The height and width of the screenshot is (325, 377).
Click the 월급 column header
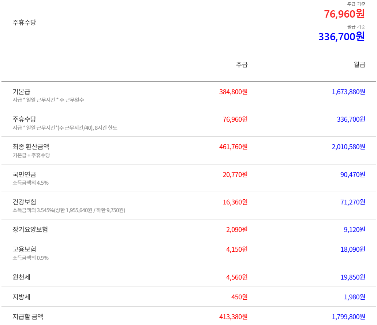[361, 64]
